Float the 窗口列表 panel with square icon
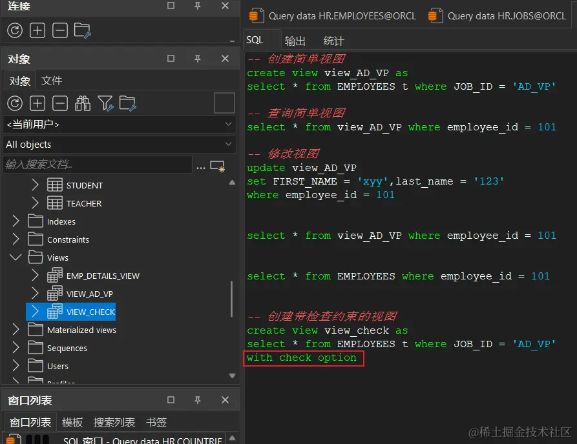This screenshot has width=577, height=444. (171, 400)
